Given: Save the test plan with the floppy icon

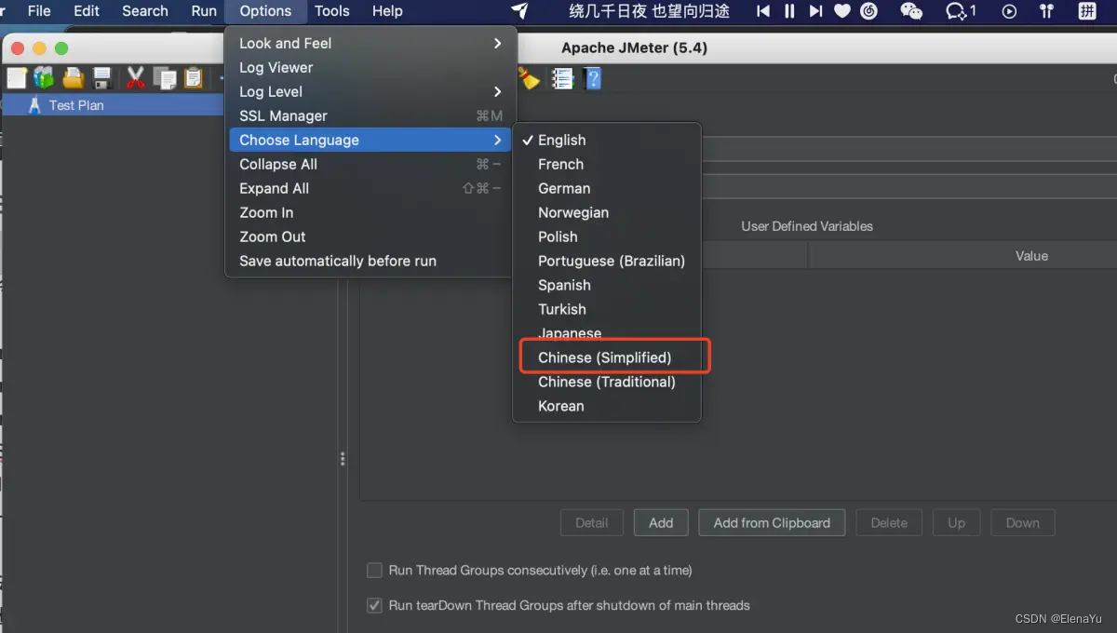Looking at the screenshot, I should [x=101, y=78].
